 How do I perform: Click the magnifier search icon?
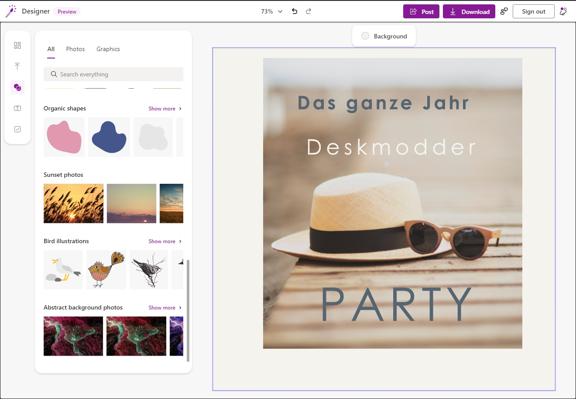(54, 74)
